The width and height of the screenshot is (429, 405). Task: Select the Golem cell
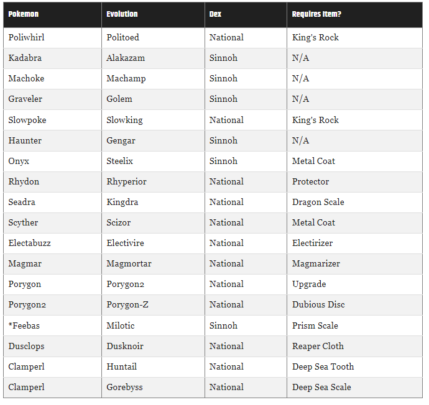click(119, 99)
